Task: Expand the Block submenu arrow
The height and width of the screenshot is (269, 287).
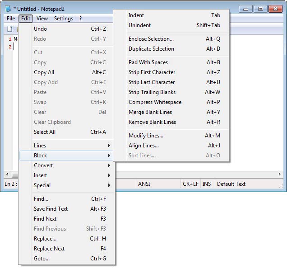Action: click(x=109, y=156)
